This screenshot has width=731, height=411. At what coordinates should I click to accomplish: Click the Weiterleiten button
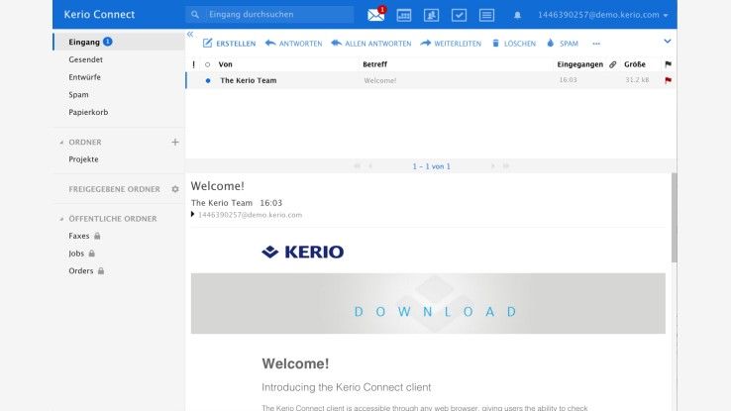[452, 44]
